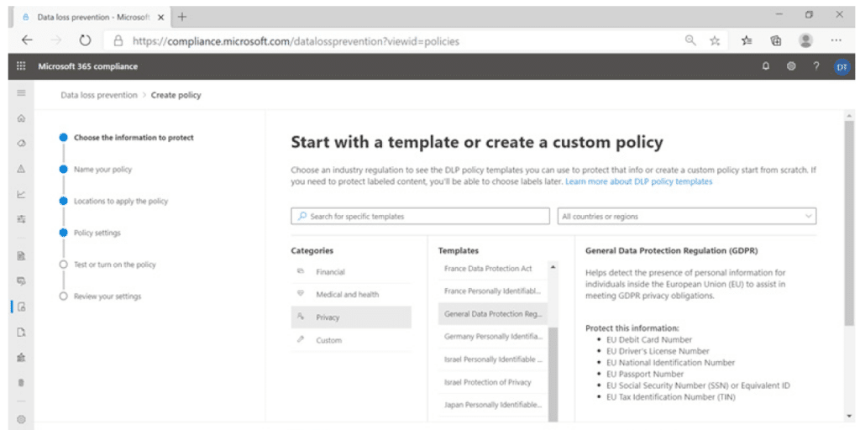Open a new browser tab
Image resolution: width=860 pixels, height=430 pixels.
pyautogui.click(x=182, y=17)
